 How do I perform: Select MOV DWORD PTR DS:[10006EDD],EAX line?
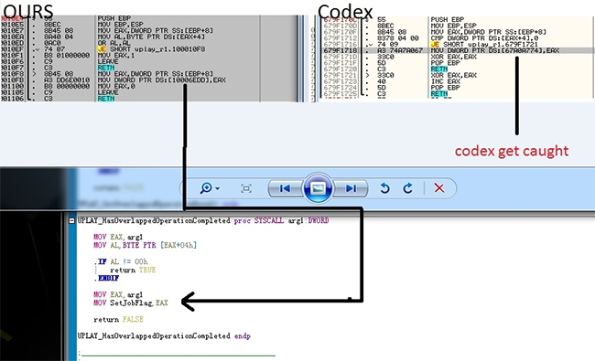click(x=162, y=80)
